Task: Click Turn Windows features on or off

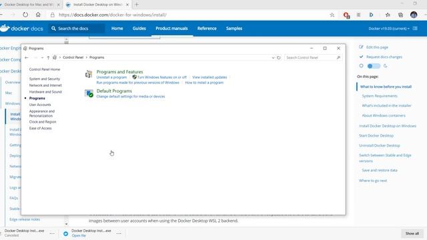Action: [x=161, y=77]
